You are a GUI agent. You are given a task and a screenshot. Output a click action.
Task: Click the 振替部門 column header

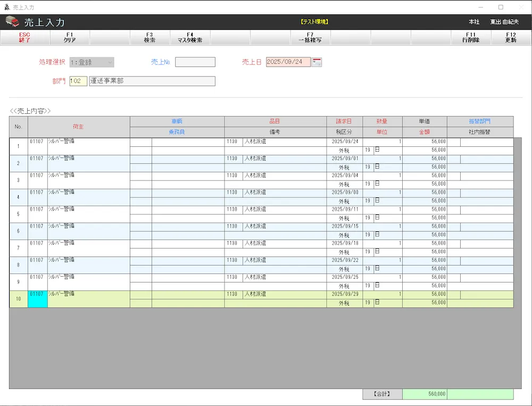(480, 121)
